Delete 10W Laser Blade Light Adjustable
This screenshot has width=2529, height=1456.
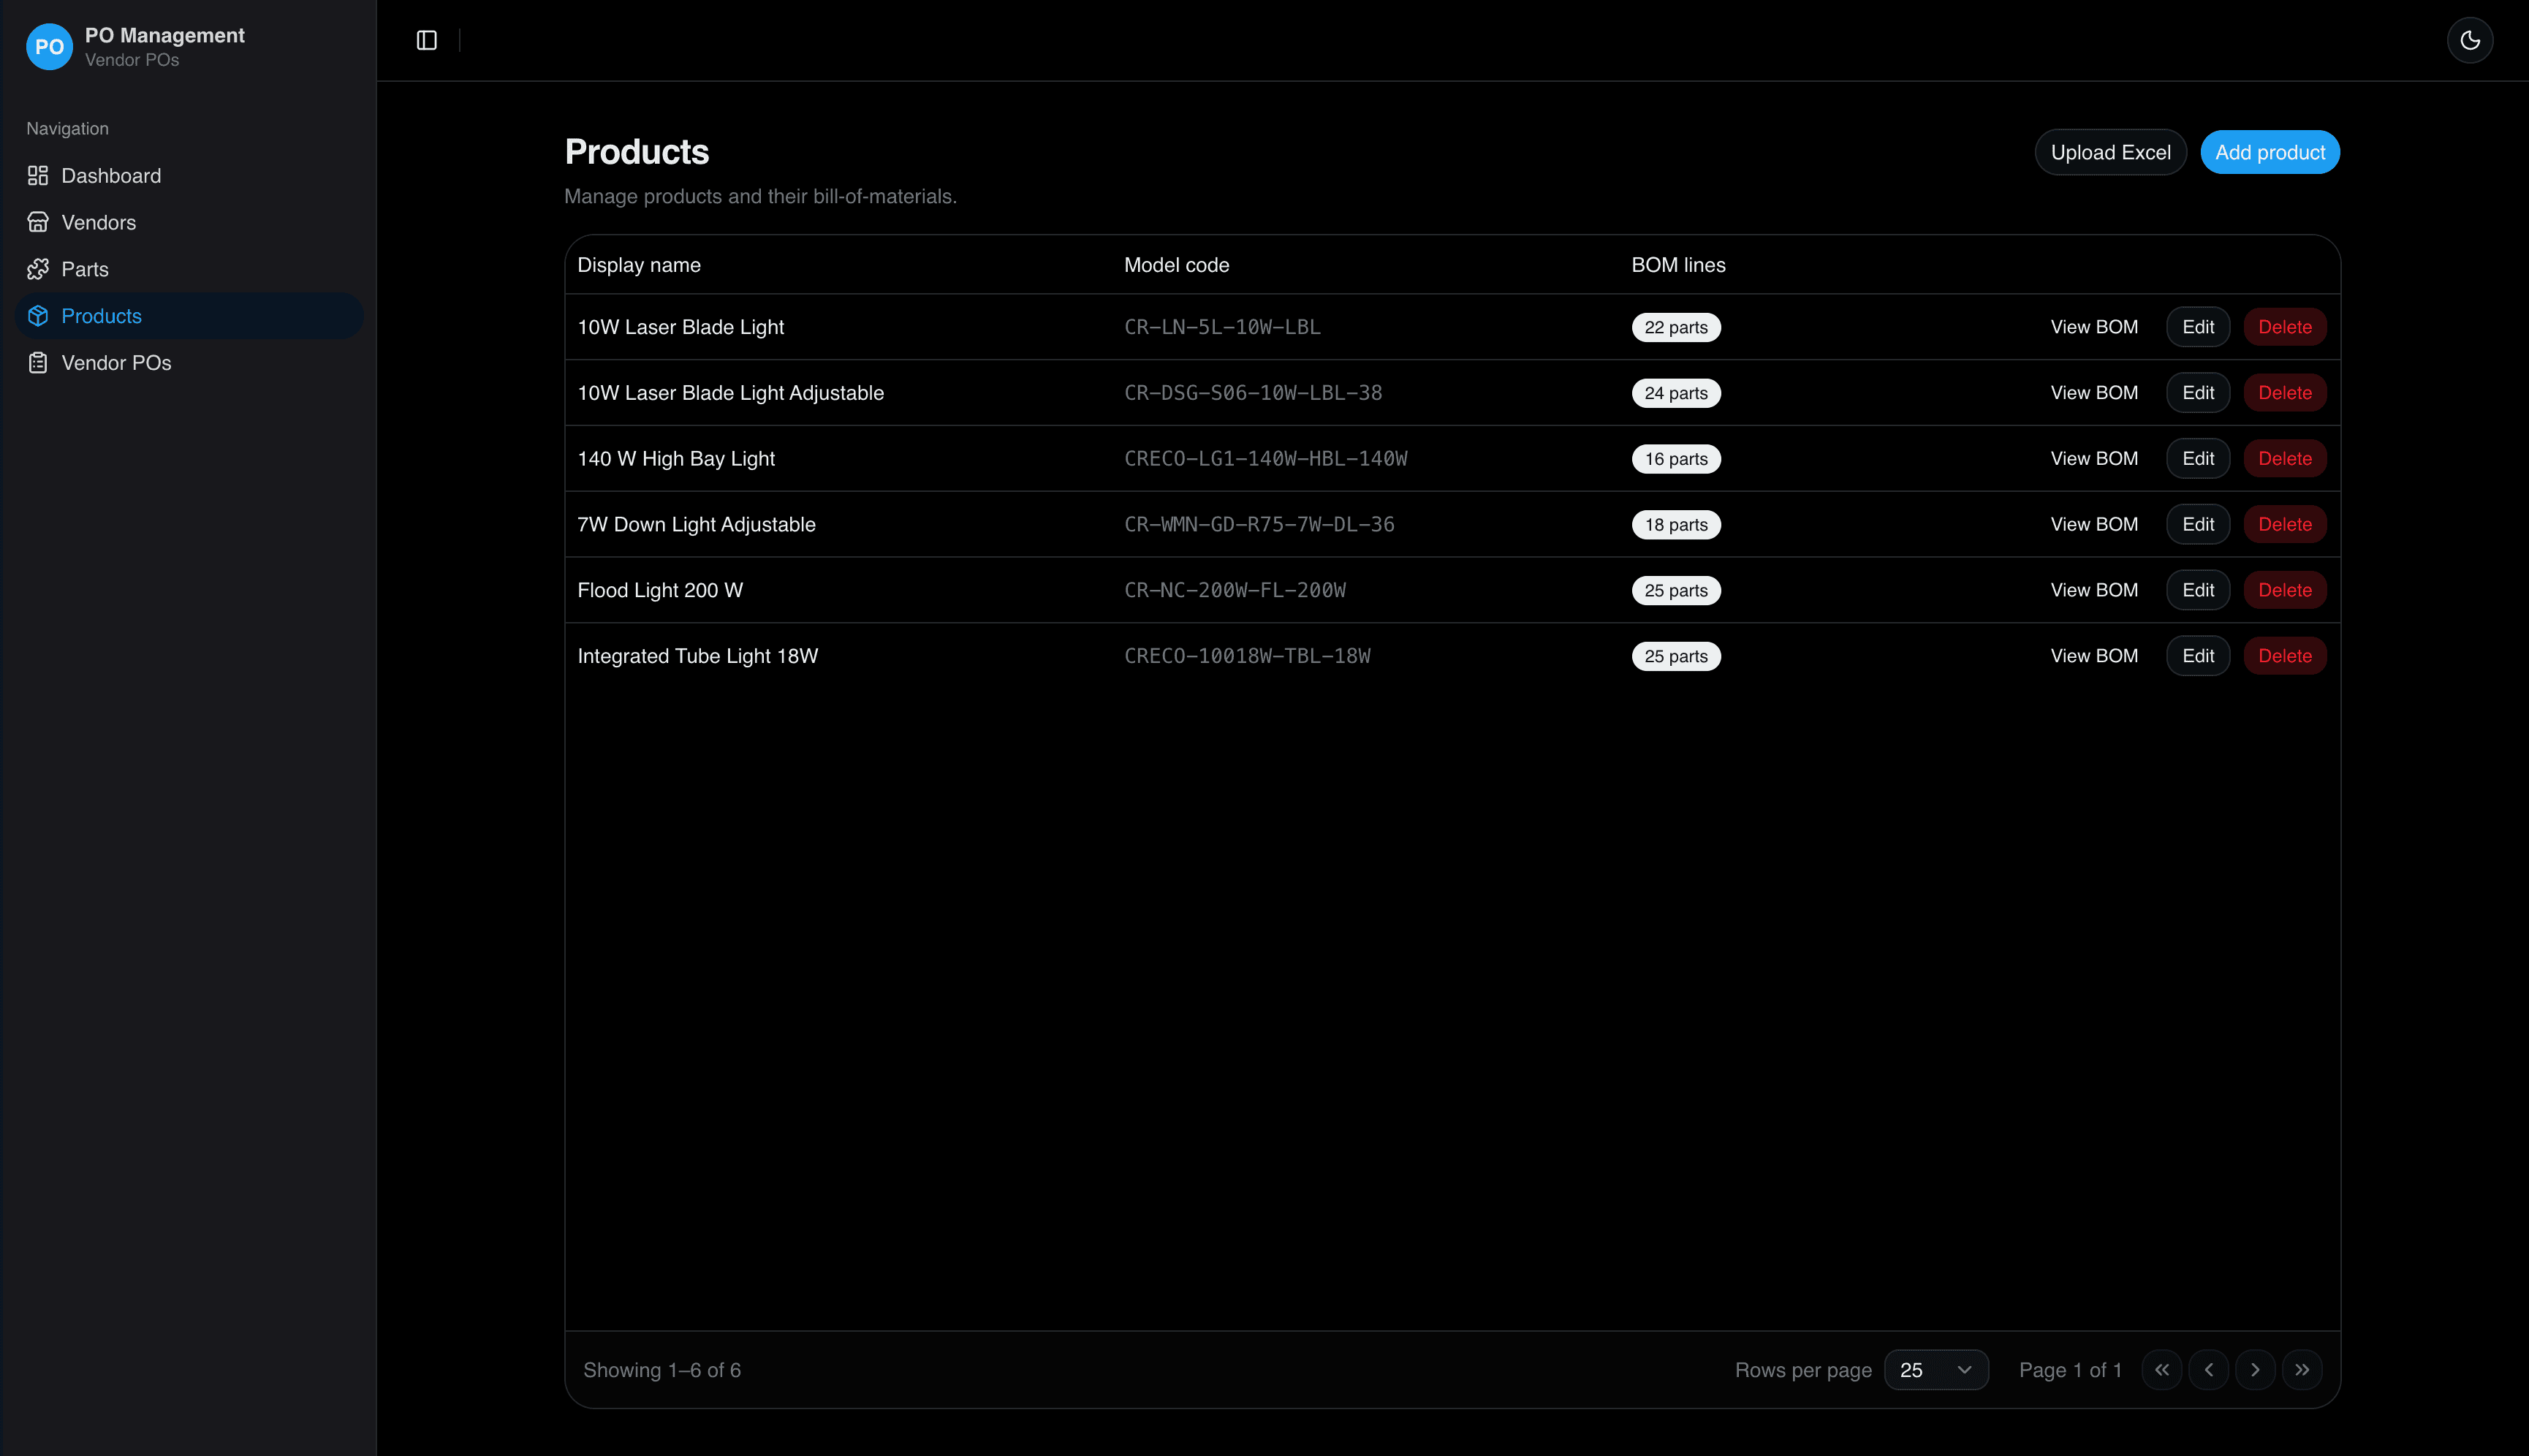click(2285, 393)
